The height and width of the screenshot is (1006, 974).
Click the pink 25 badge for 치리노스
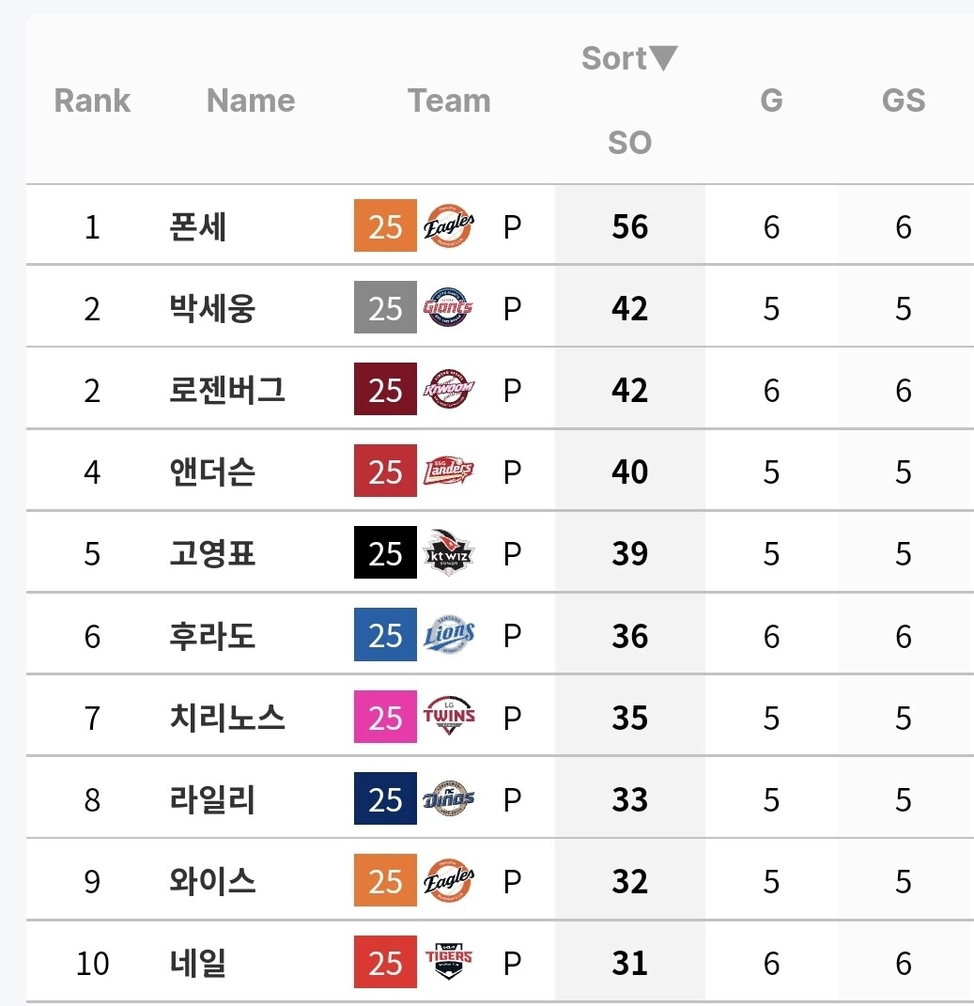tap(385, 717)
